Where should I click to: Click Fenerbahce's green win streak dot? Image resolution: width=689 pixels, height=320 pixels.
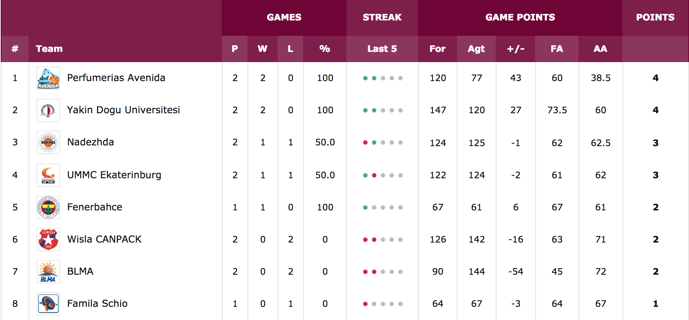365,207
